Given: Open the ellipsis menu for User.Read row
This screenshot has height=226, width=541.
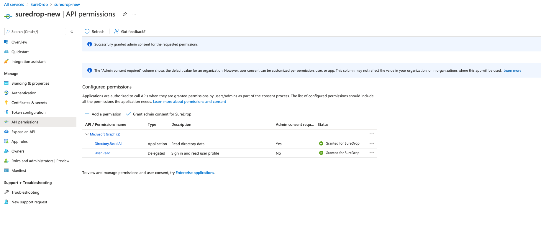Looking at the screenshot, I should tap(372, 153).
